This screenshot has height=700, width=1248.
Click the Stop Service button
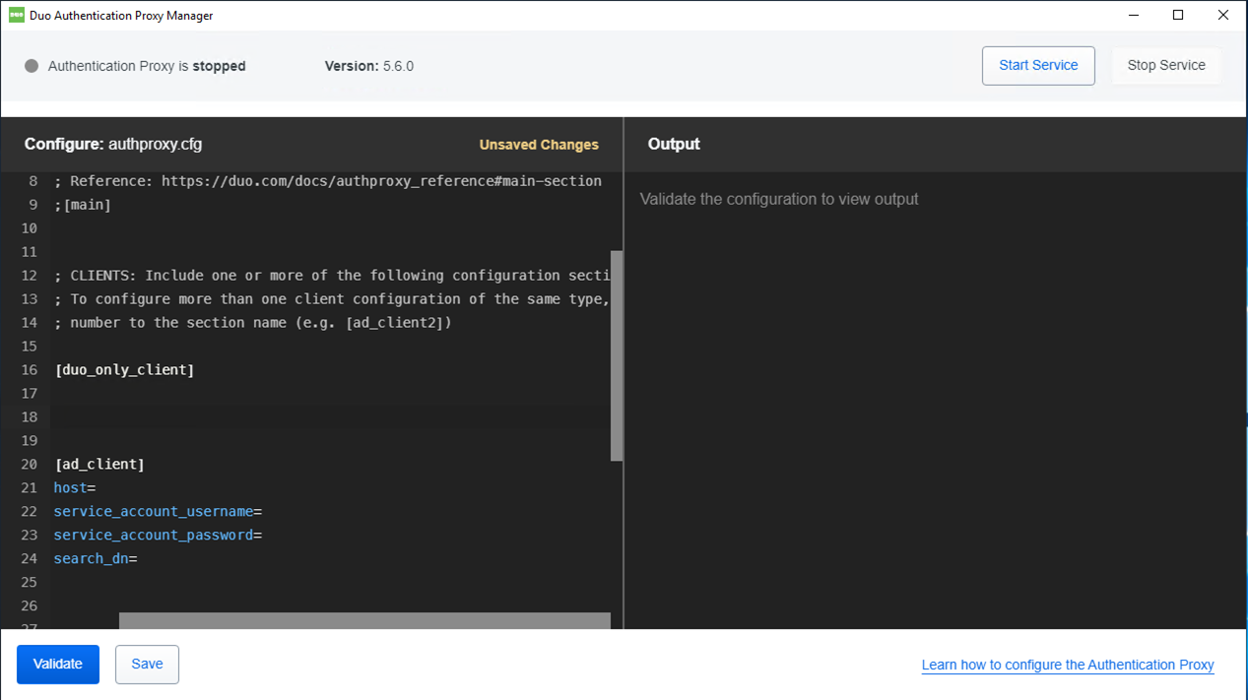click(1166, 66)
